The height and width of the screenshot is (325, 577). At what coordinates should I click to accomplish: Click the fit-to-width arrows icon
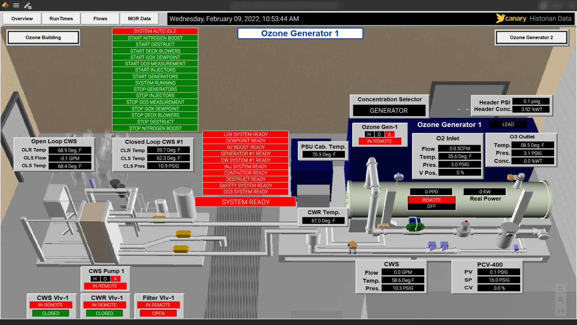click(560, 311)
